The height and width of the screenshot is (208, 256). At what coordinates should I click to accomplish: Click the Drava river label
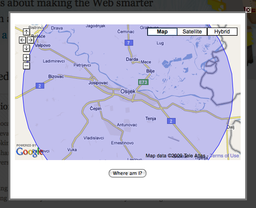click(57, 28)
